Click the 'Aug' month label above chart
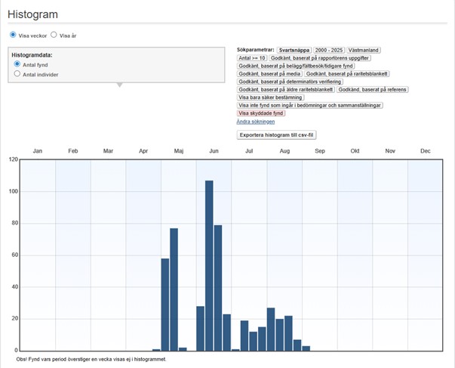This screenshot has height=368, width=455. [x=284, y=151]
